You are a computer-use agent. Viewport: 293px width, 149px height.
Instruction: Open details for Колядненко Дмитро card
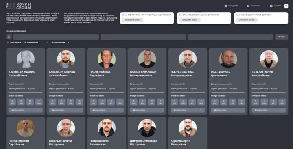click(x=26, y=110)
